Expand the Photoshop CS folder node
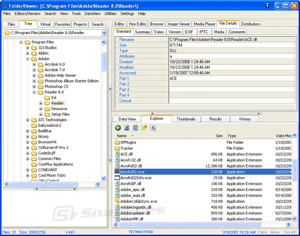 point(34,86)
